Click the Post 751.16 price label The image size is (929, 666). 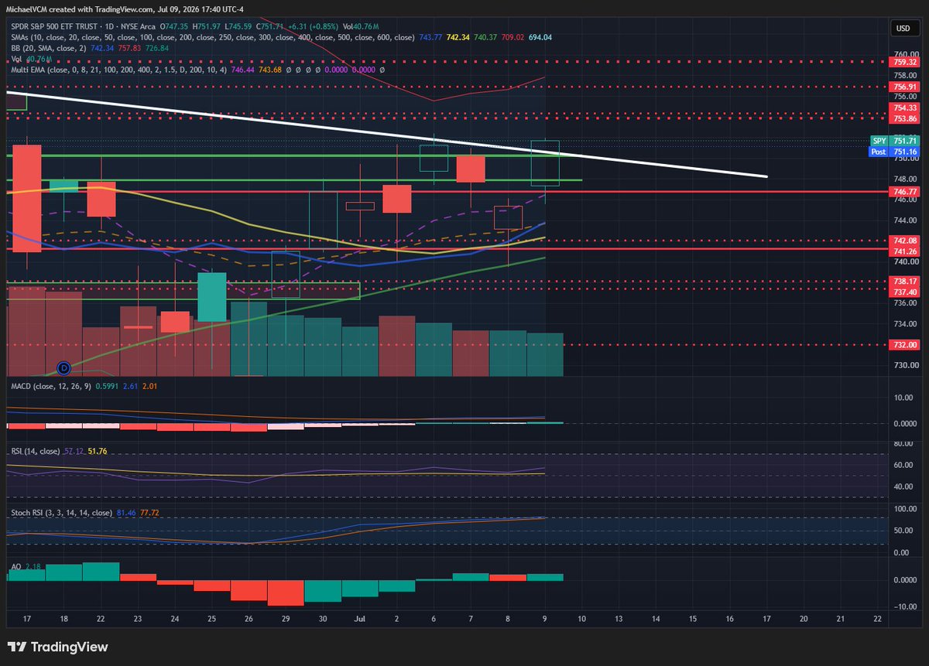[895, 152]
